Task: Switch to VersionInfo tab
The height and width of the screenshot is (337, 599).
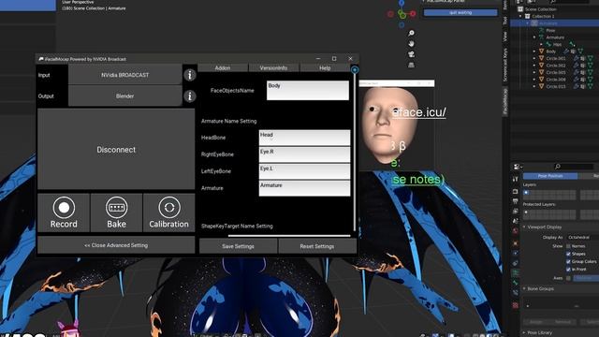Action: 273,68
